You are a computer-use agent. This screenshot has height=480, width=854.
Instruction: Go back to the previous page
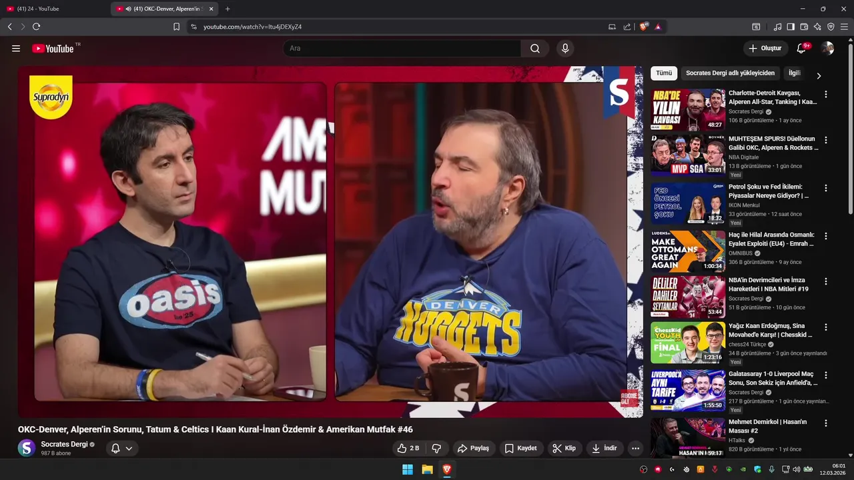tap(9, 27)
